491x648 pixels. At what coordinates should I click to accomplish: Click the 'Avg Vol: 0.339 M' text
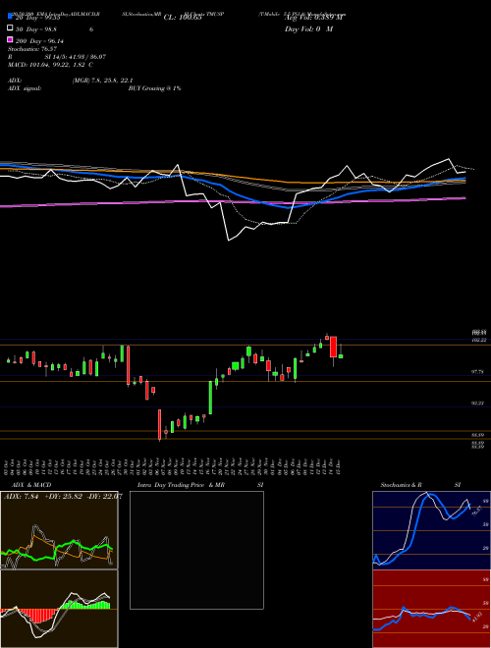[x=314, y=18]
